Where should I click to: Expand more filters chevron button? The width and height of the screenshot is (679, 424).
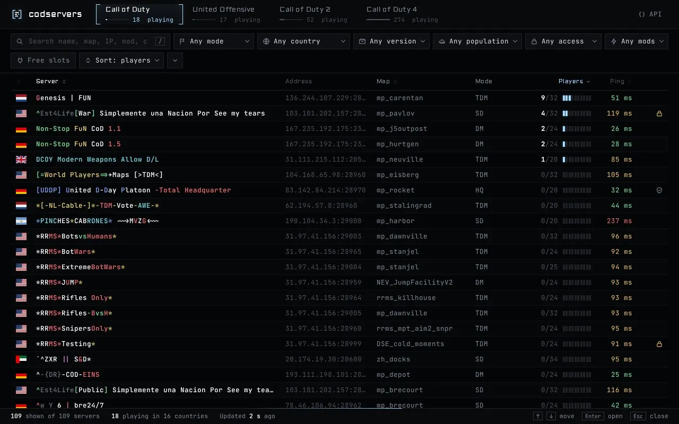click(x=175, y=60)
